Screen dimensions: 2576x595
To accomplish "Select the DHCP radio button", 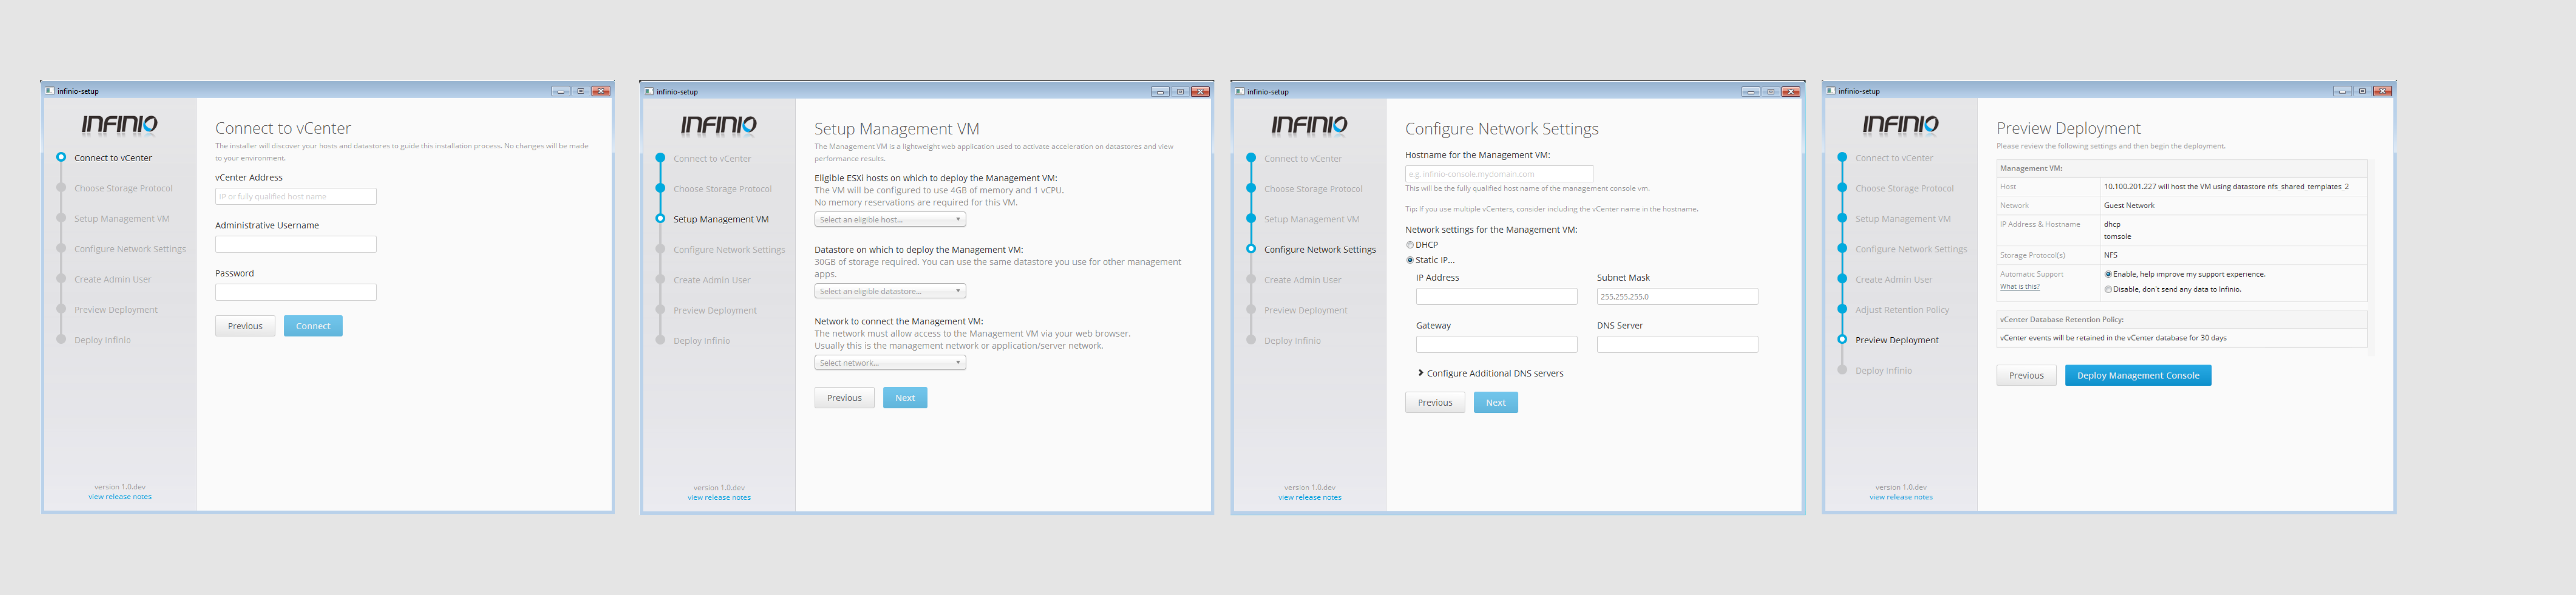I will coord(1410,245).
